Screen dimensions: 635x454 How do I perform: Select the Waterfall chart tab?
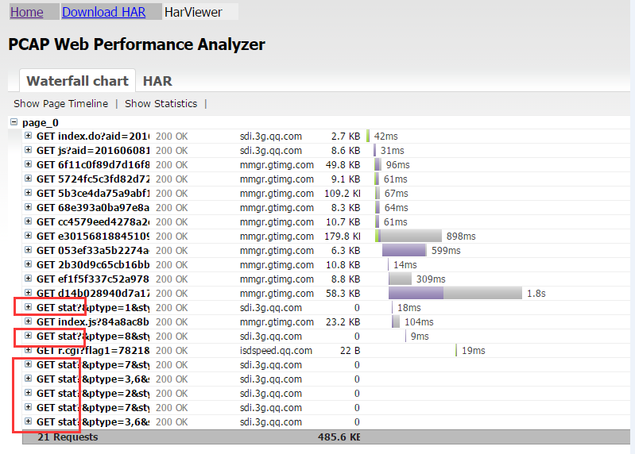coord(77,81)
